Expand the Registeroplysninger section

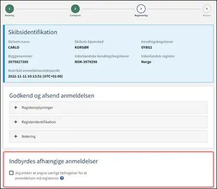[x=108, y=108]
